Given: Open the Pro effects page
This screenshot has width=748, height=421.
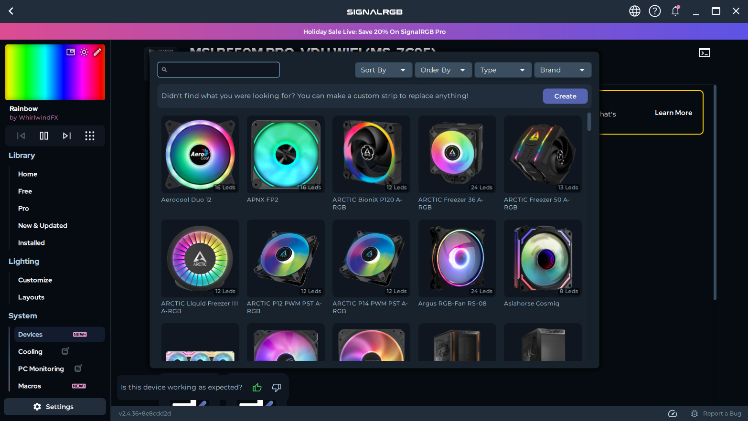Looking at the screenshot, I should [x=23, y=209].
